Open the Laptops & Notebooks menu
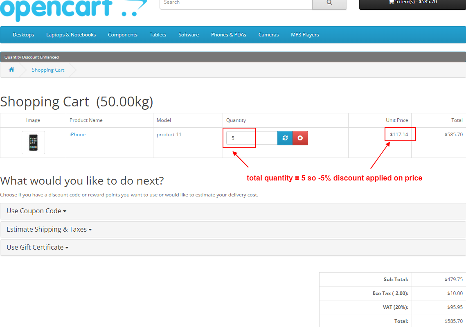Image resolution: width=466 pixels, height=327 pixels. click(x=71, y=35)
